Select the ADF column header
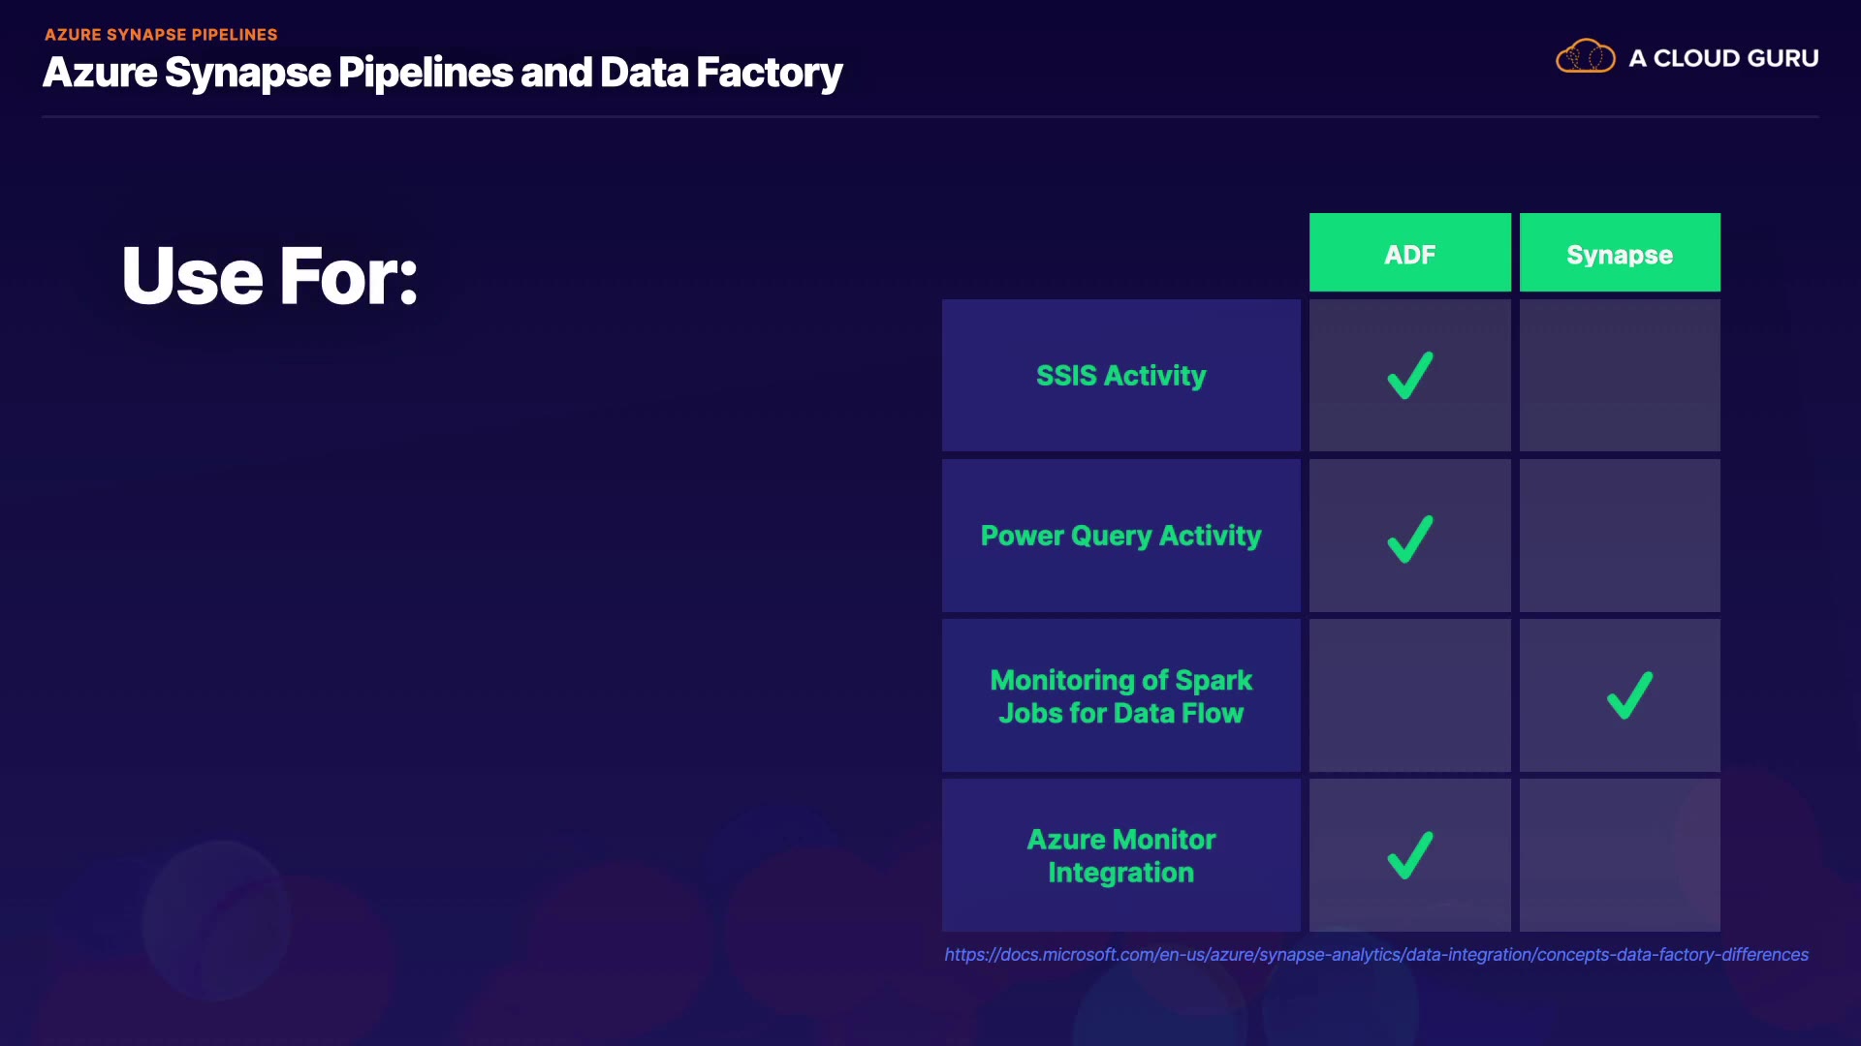1861x1046 pixels. click(1409, 254)
